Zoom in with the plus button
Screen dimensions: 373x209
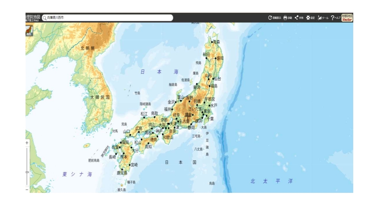[x=27, y=143]
